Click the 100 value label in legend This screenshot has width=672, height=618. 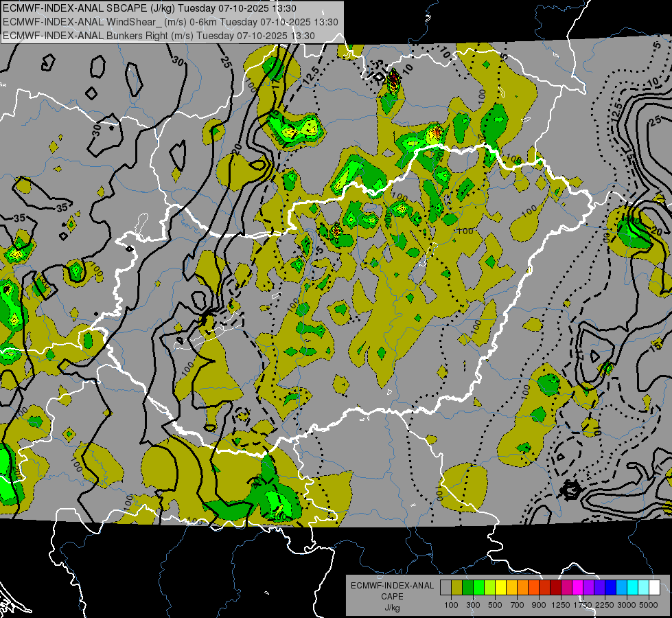click(451, 604)
